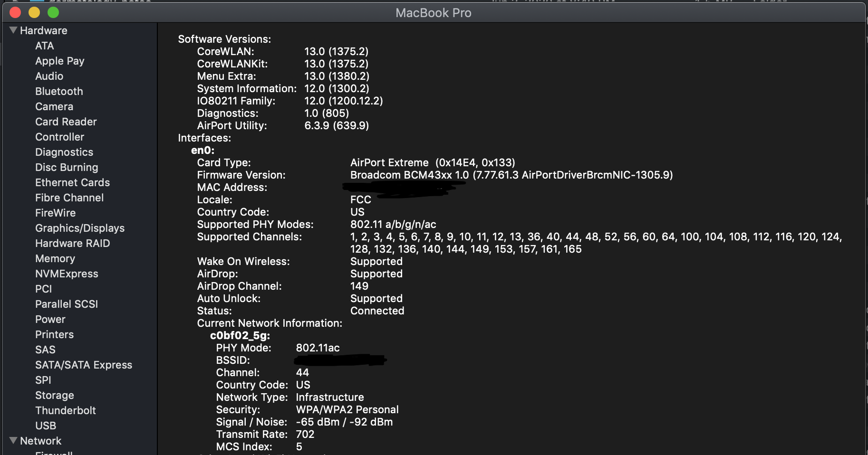Minimize the window with yellow button
The image size is (868, 455).
(34, 12)
